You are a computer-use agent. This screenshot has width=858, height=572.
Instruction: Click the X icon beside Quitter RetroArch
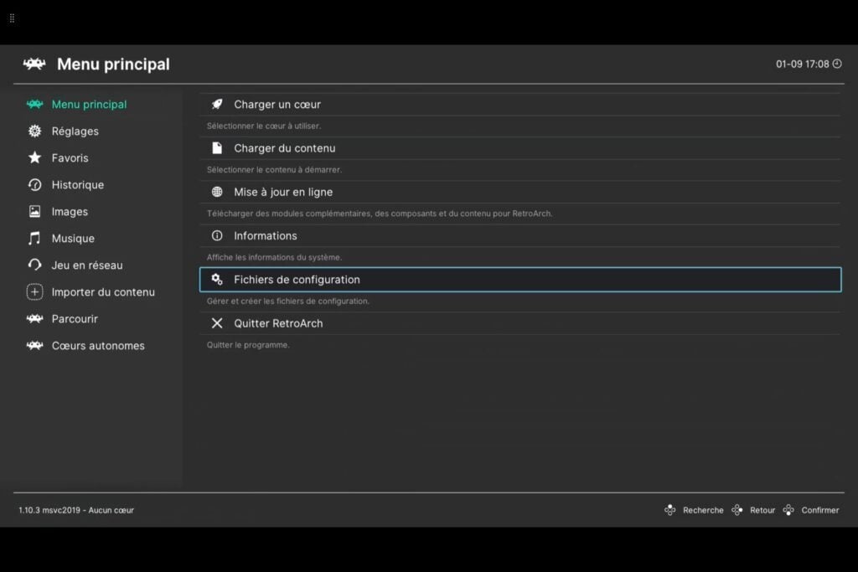217,323
